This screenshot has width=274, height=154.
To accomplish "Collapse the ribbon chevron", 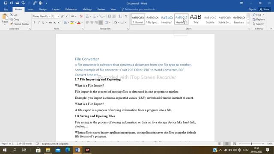I will (x=271, y=29).
